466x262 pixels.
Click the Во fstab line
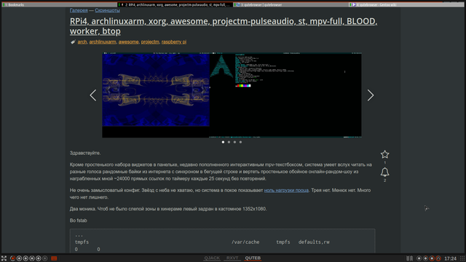click(x=79, y=221)
